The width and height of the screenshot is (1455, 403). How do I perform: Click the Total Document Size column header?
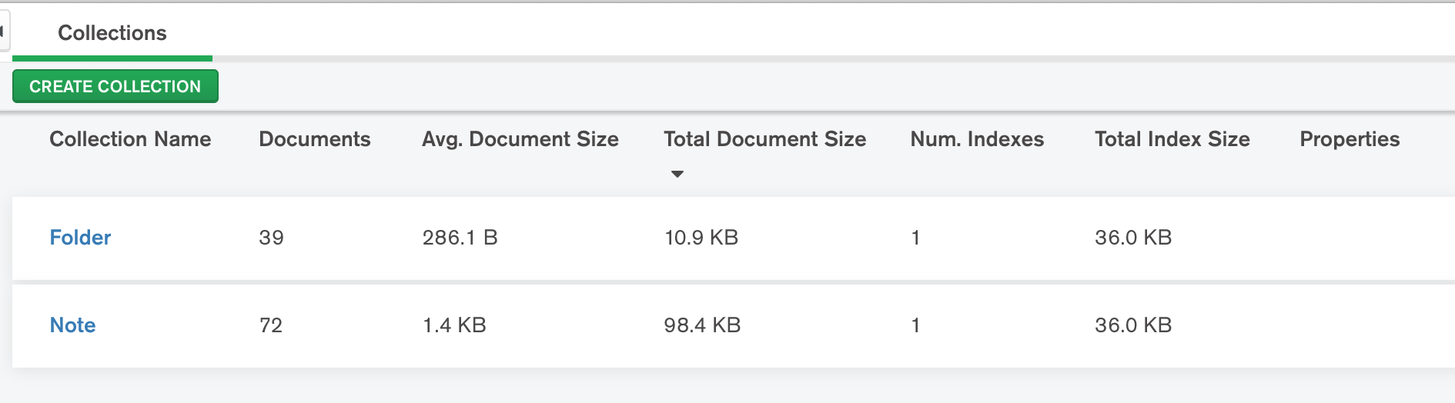[x=764, y=139]
